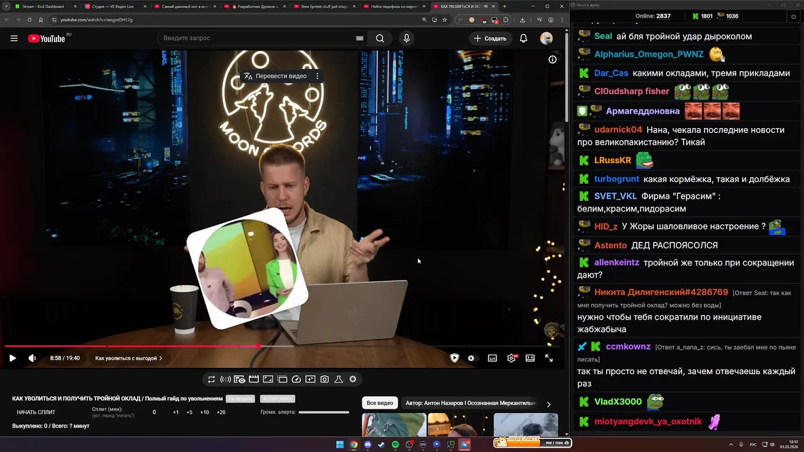Open the playback speed gauge icon
804x452 pixels.
coord(296,379)
